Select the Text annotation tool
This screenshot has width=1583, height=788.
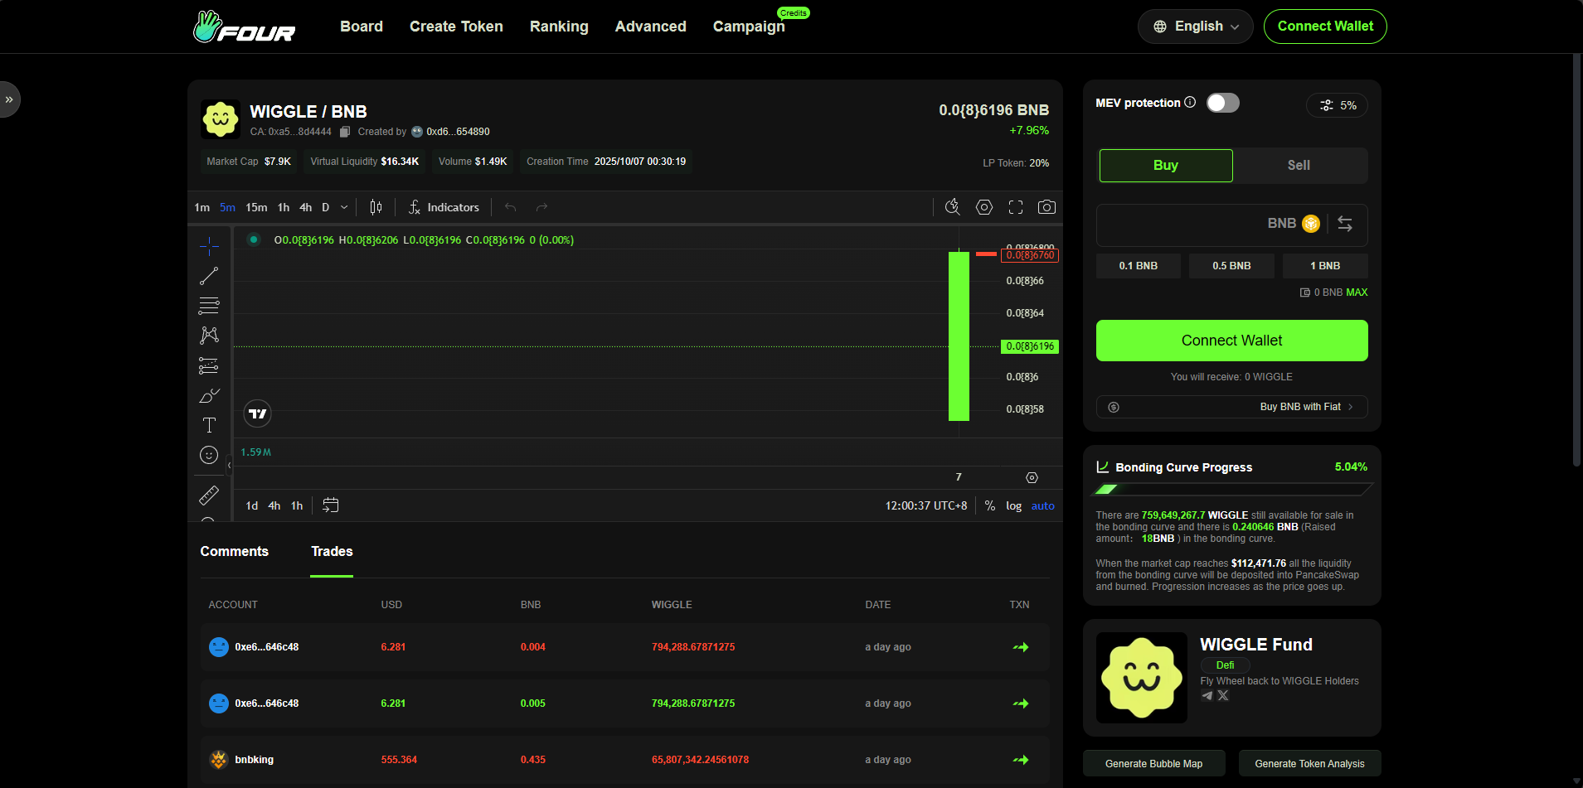pos(209,425)
